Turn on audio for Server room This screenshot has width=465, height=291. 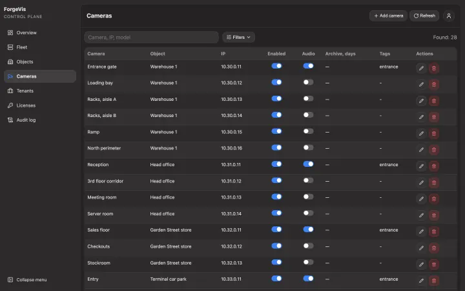click(308, 213)
